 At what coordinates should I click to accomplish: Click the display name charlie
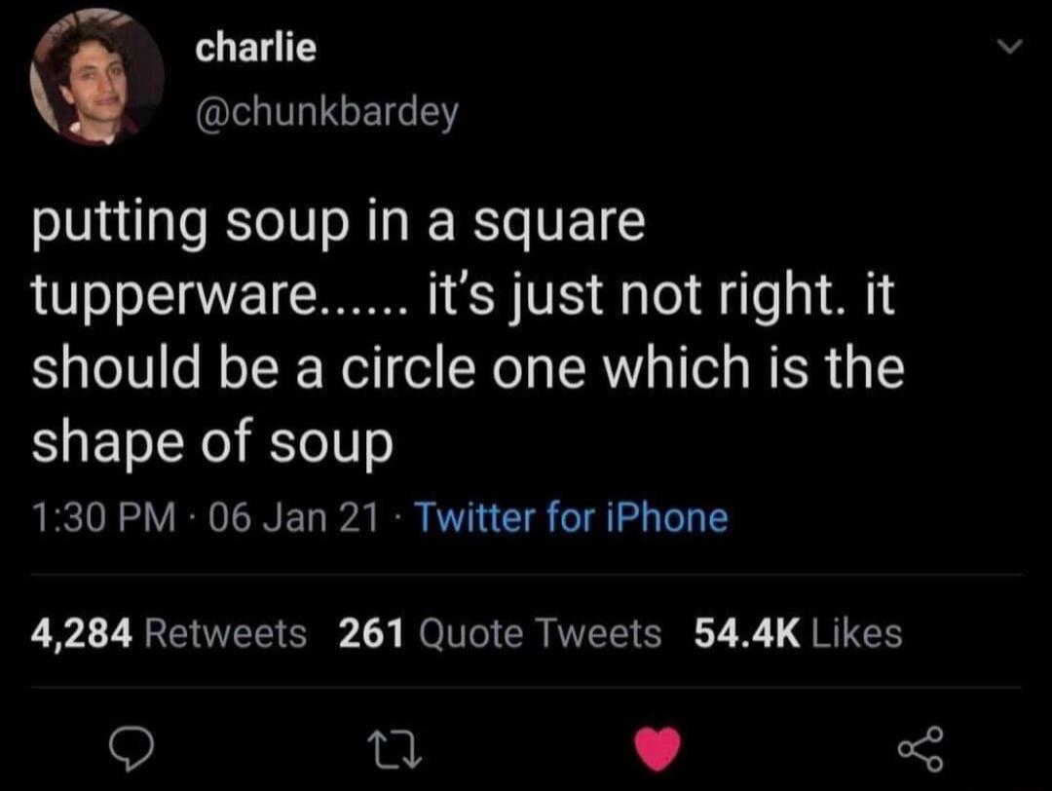tap(255, 48)
